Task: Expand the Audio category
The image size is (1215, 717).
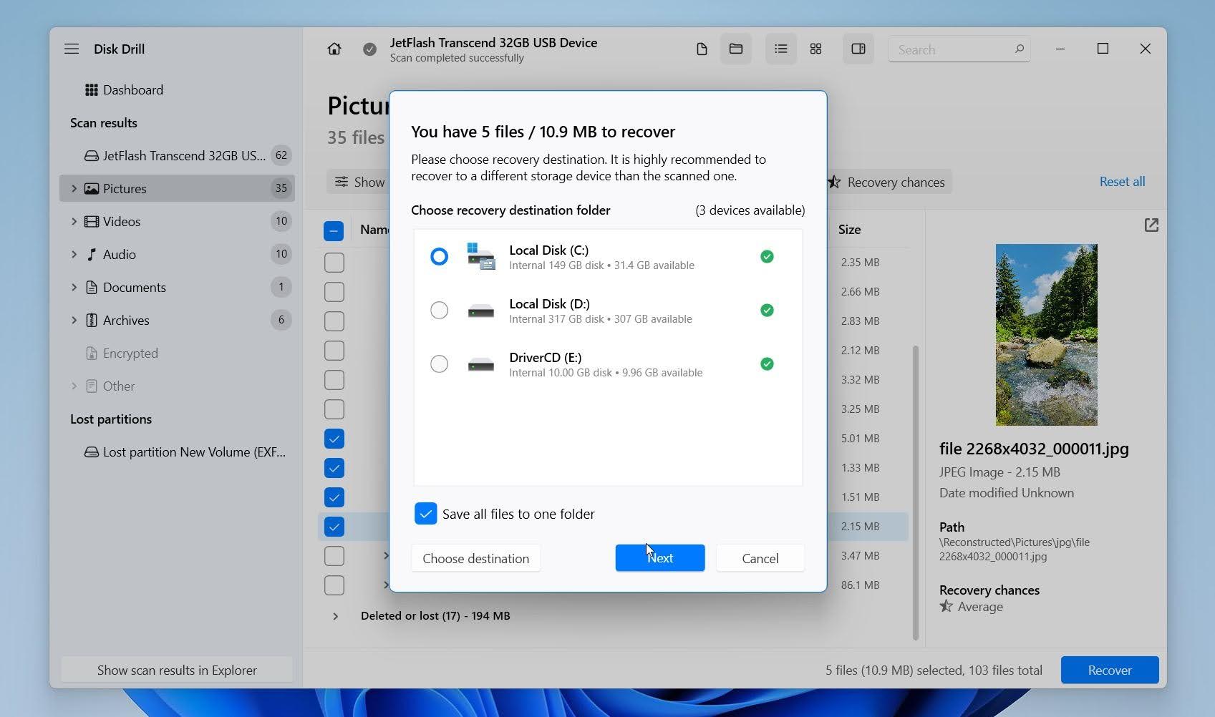Action: click(74, 254)
